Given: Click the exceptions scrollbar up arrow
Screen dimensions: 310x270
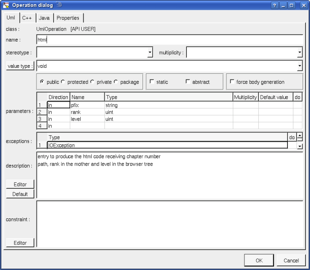Looking at the screenshot, I should [300, 136].
